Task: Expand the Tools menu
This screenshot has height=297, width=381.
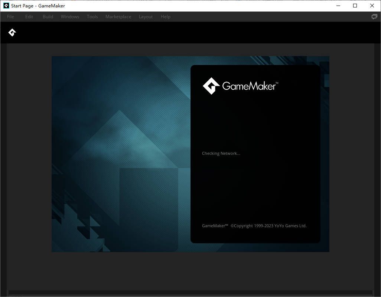Action: tap(92, 17)
